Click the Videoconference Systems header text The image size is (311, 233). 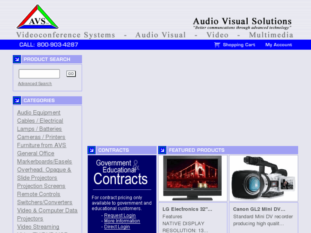point(65,35)
